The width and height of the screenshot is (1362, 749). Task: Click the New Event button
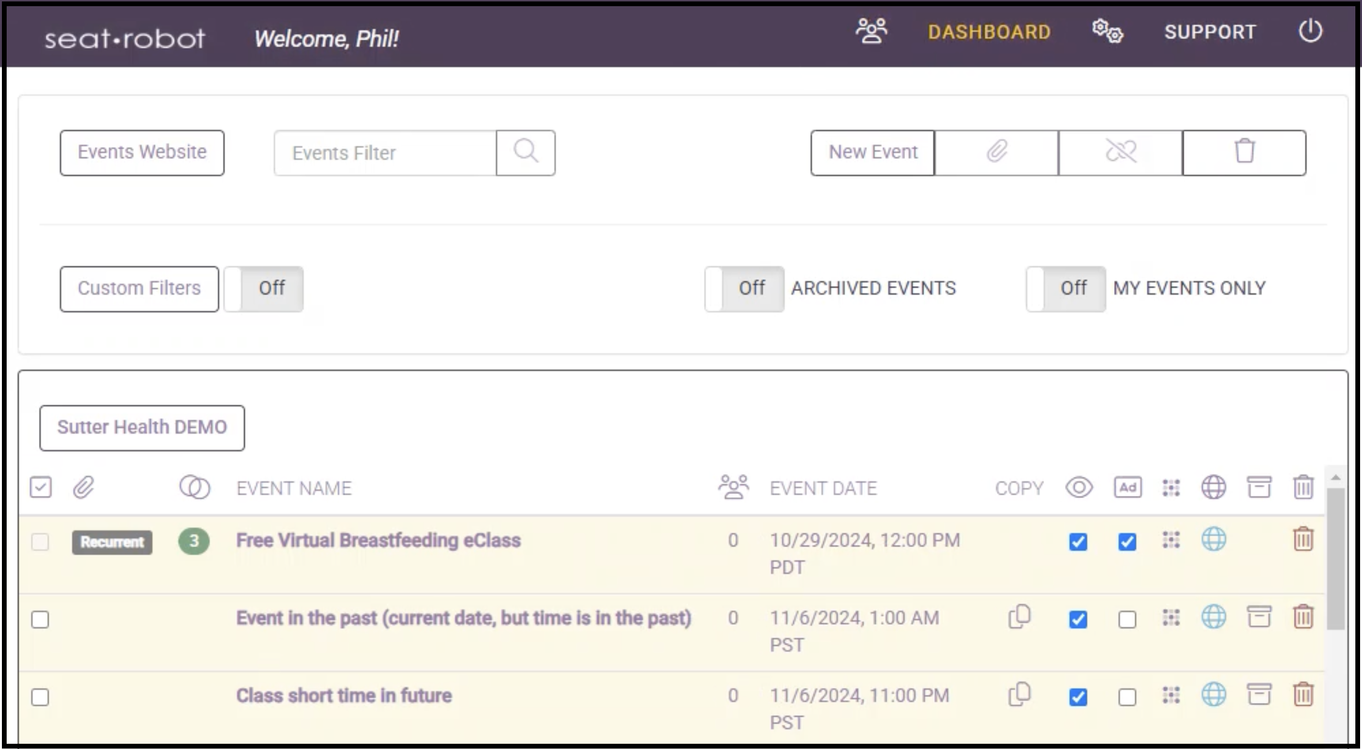872,153
